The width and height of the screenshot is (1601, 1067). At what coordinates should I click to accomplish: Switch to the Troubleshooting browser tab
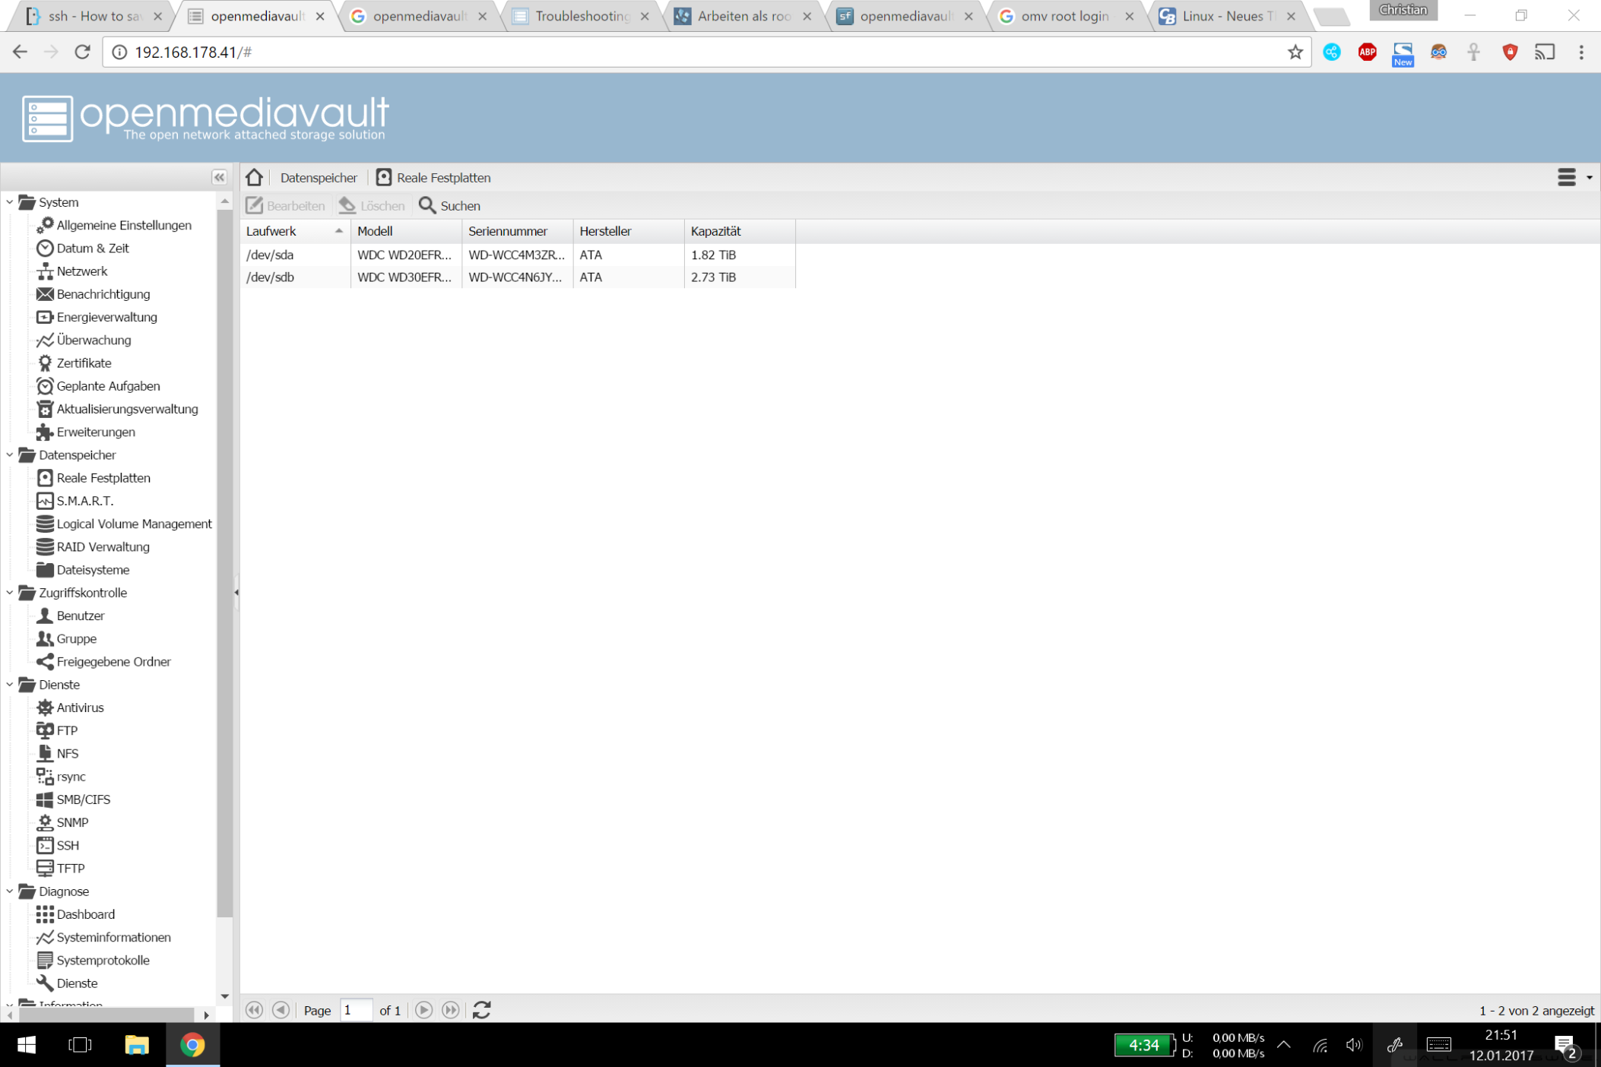(x=581, y=16)
